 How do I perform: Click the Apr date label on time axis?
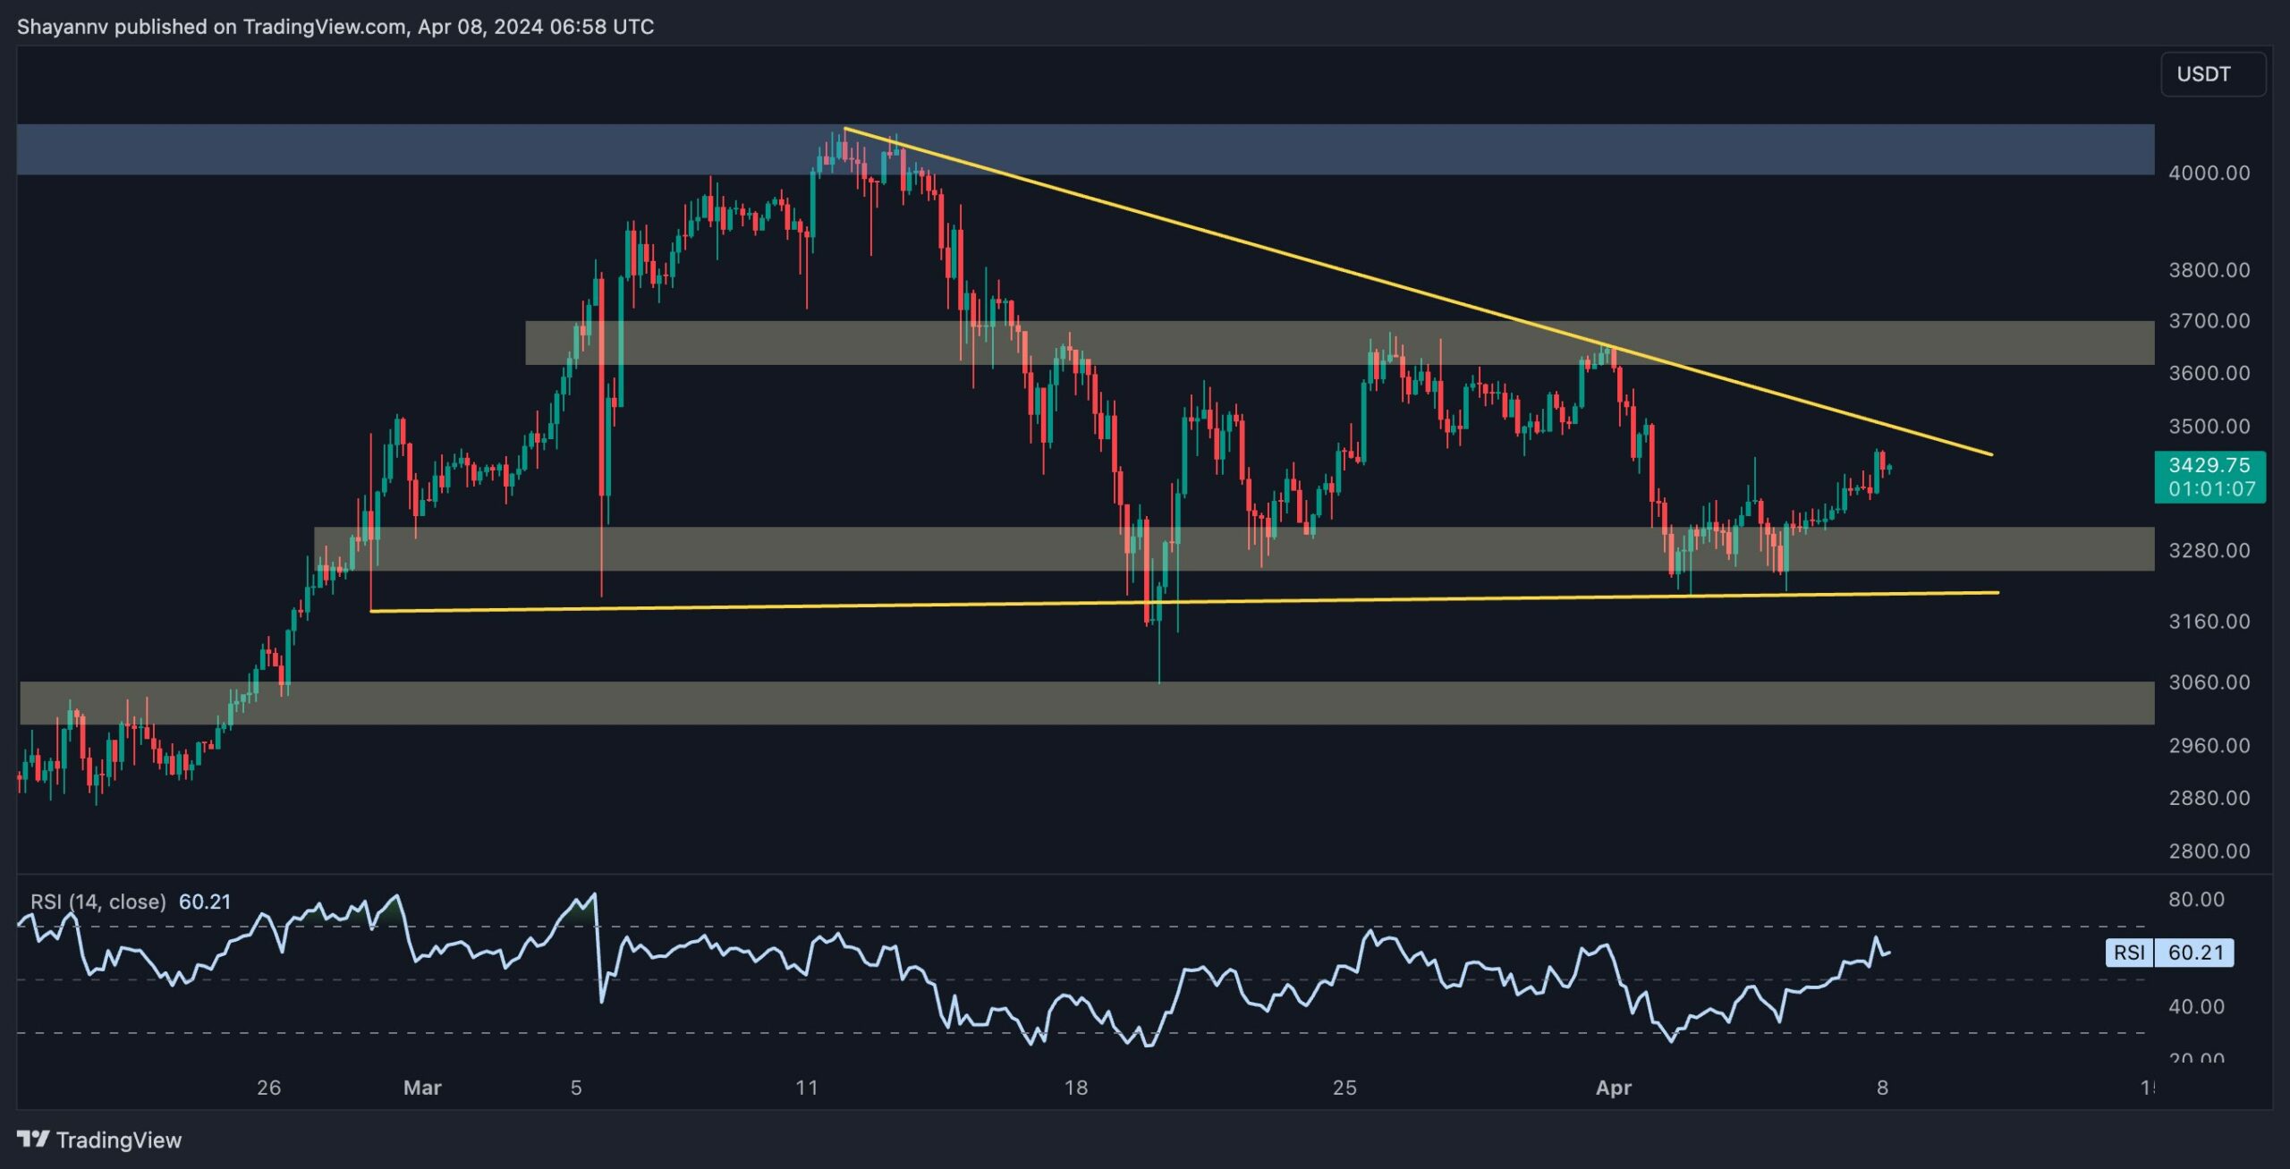point(1614,1088)
